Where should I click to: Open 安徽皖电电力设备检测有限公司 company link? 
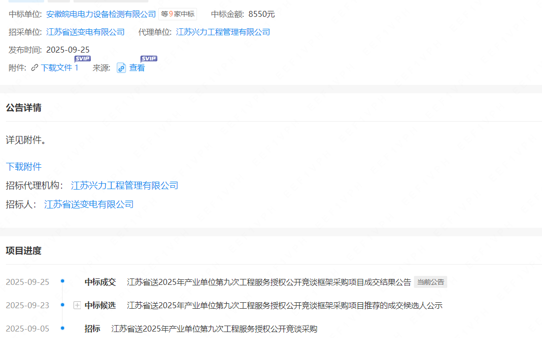101,14
